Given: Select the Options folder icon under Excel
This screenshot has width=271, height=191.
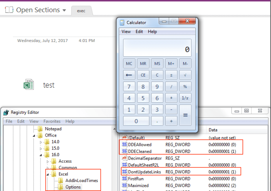Looking at the screenshot, I should click(61, 187).
